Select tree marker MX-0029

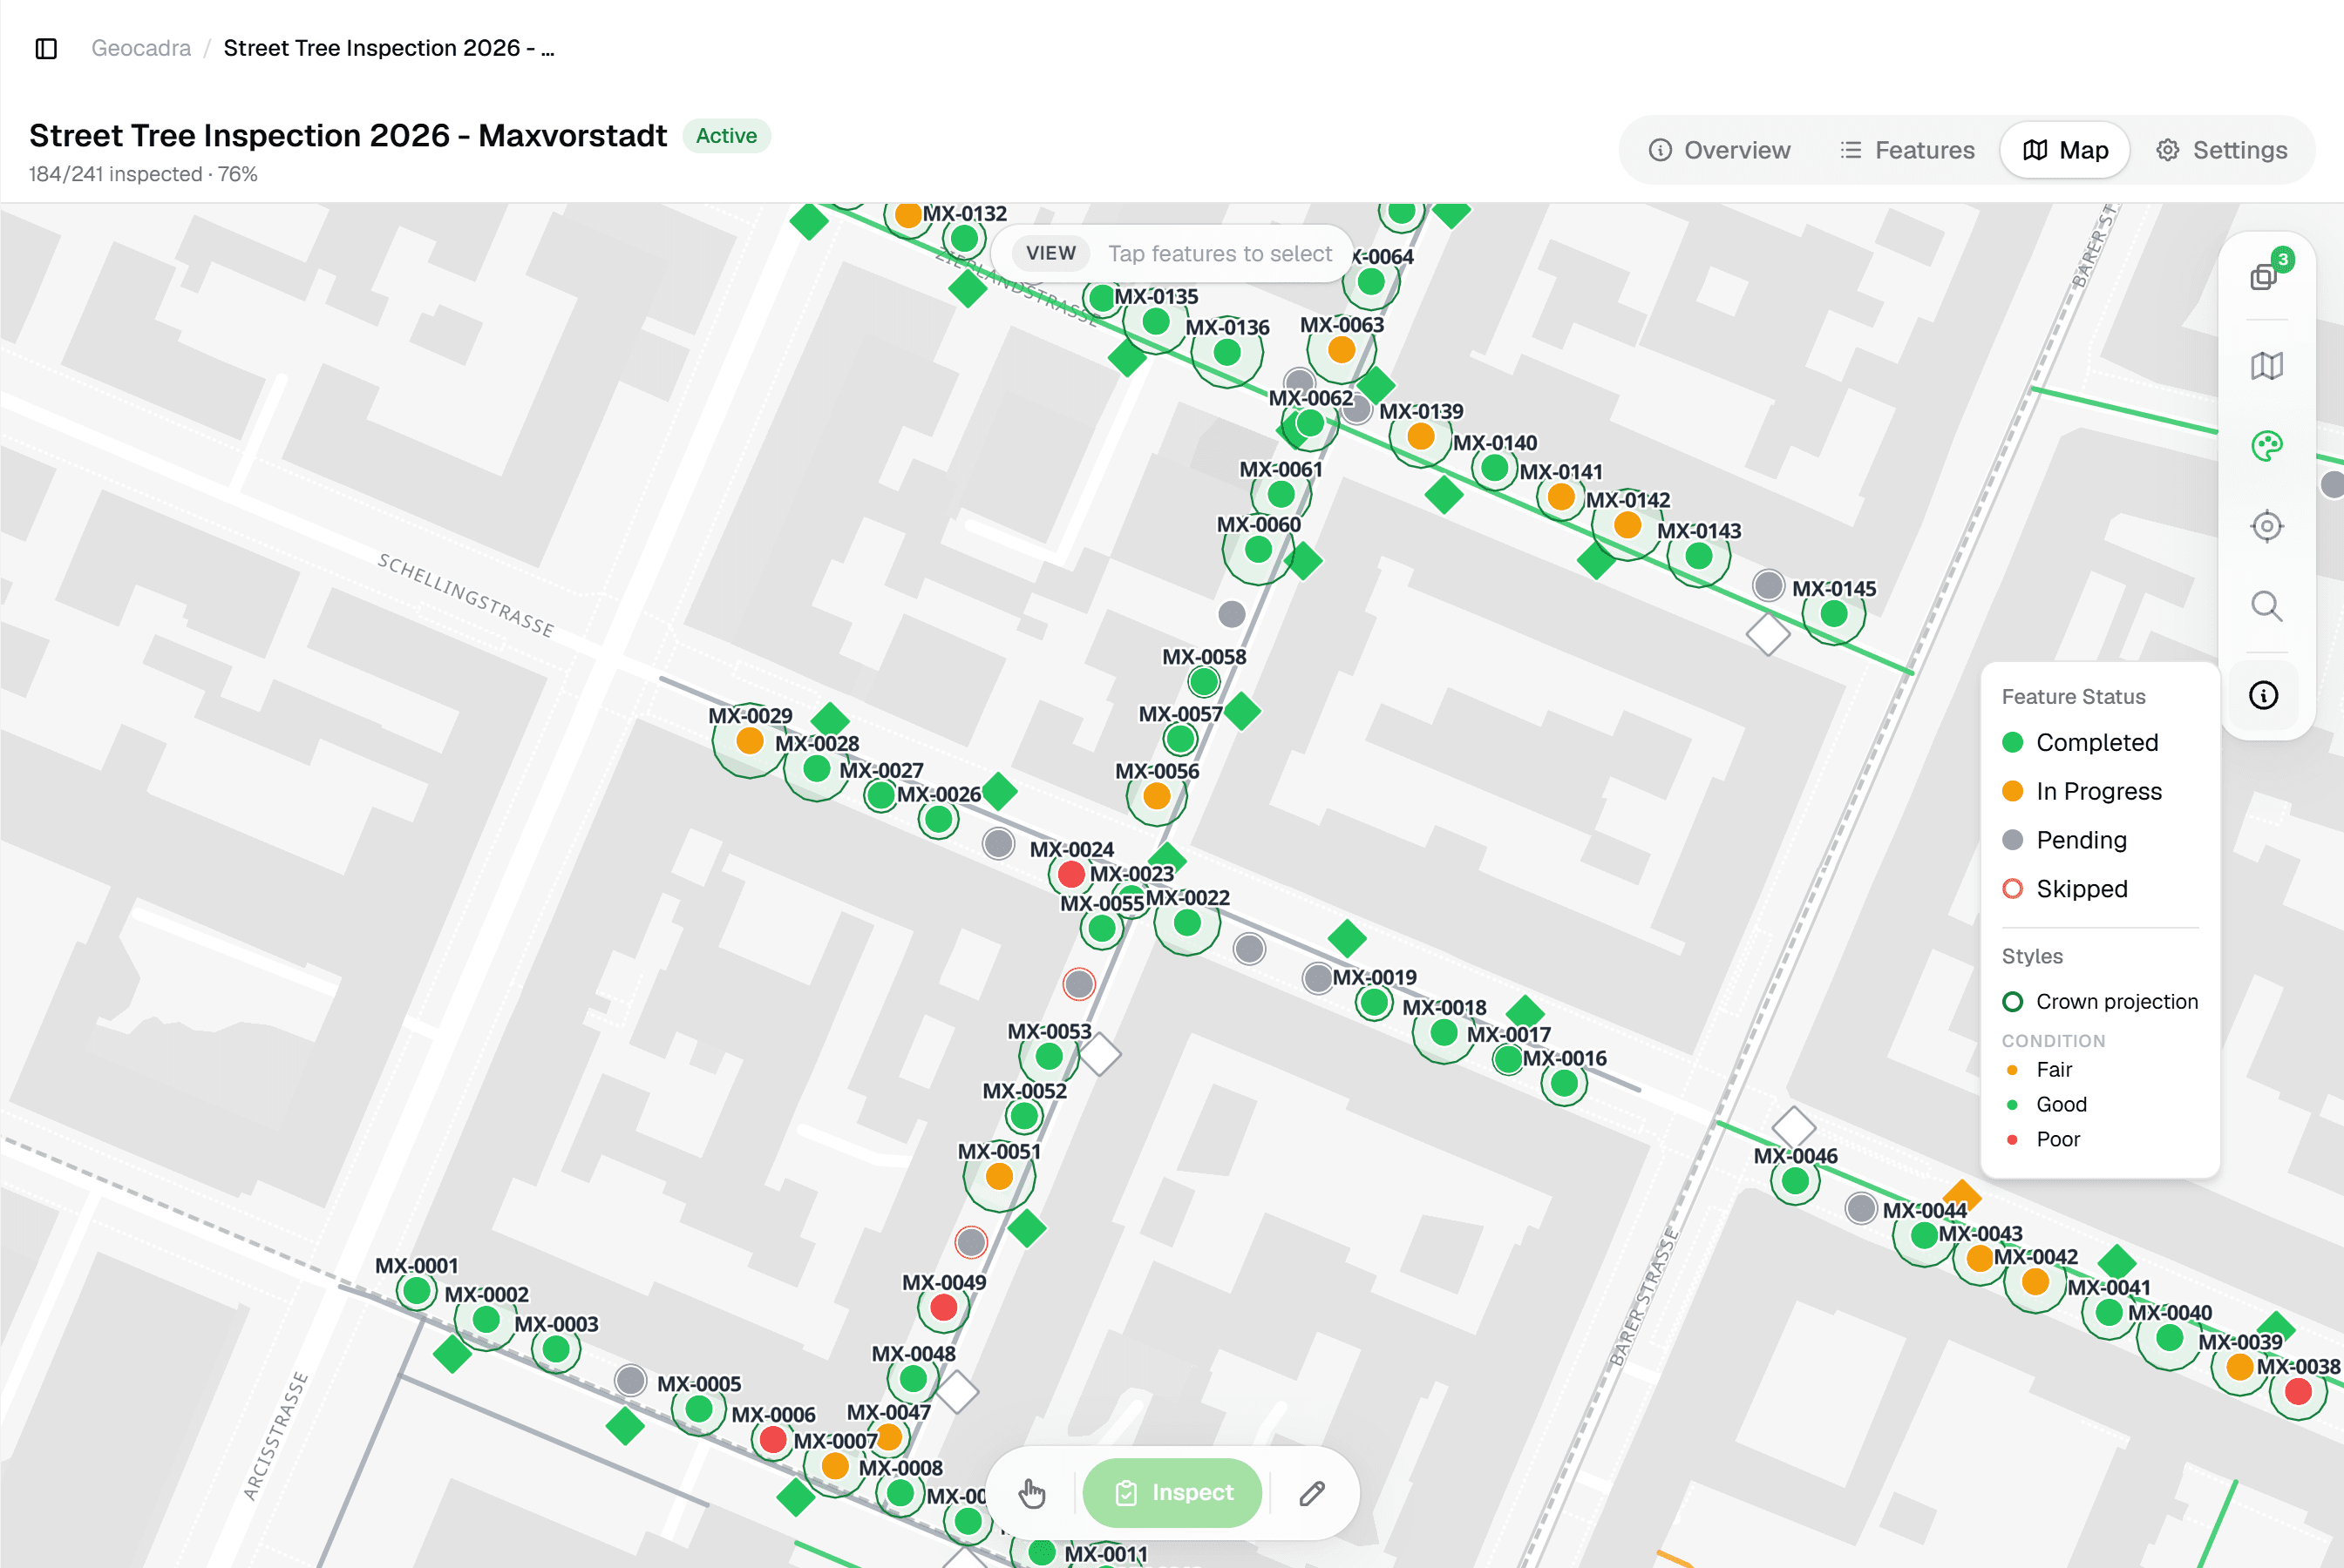click(750, 741)
